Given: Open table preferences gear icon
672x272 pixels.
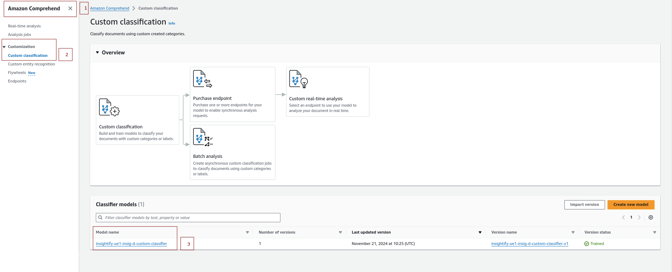Looking at the screenshot, I should [x=651, y=218].
